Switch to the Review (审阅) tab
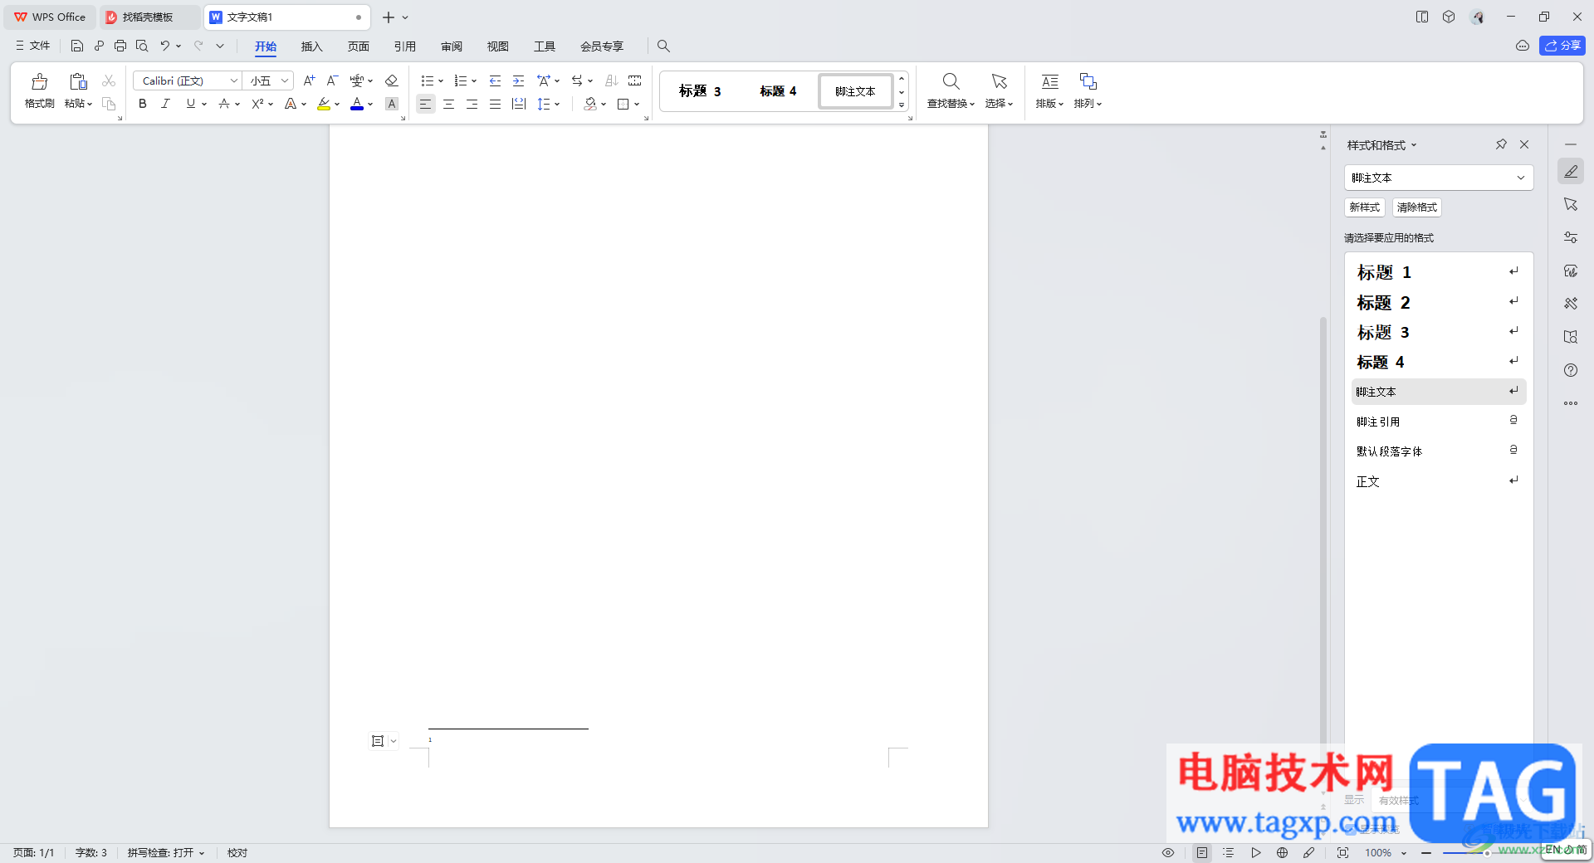 [x=451, y=46]
